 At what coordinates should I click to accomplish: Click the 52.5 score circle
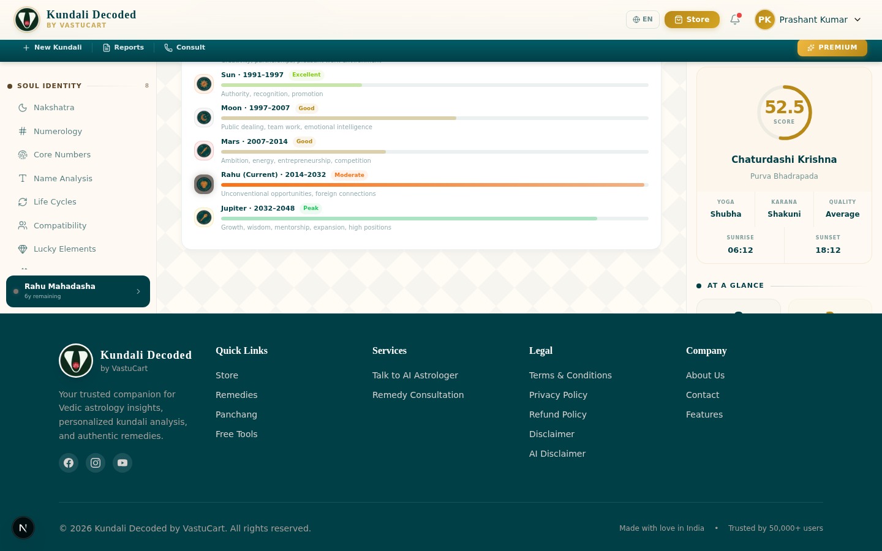point(784,113)
